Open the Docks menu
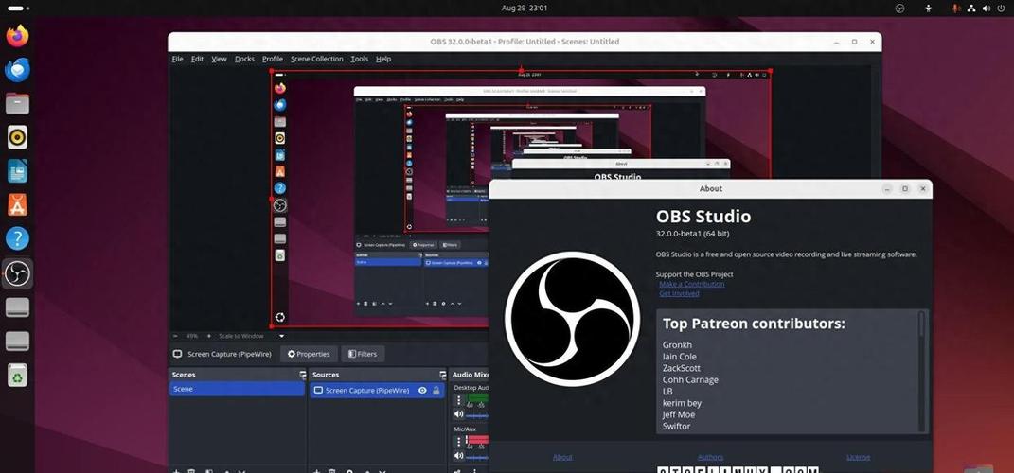This screenshot has width=1014, height=473. (244, 59)
